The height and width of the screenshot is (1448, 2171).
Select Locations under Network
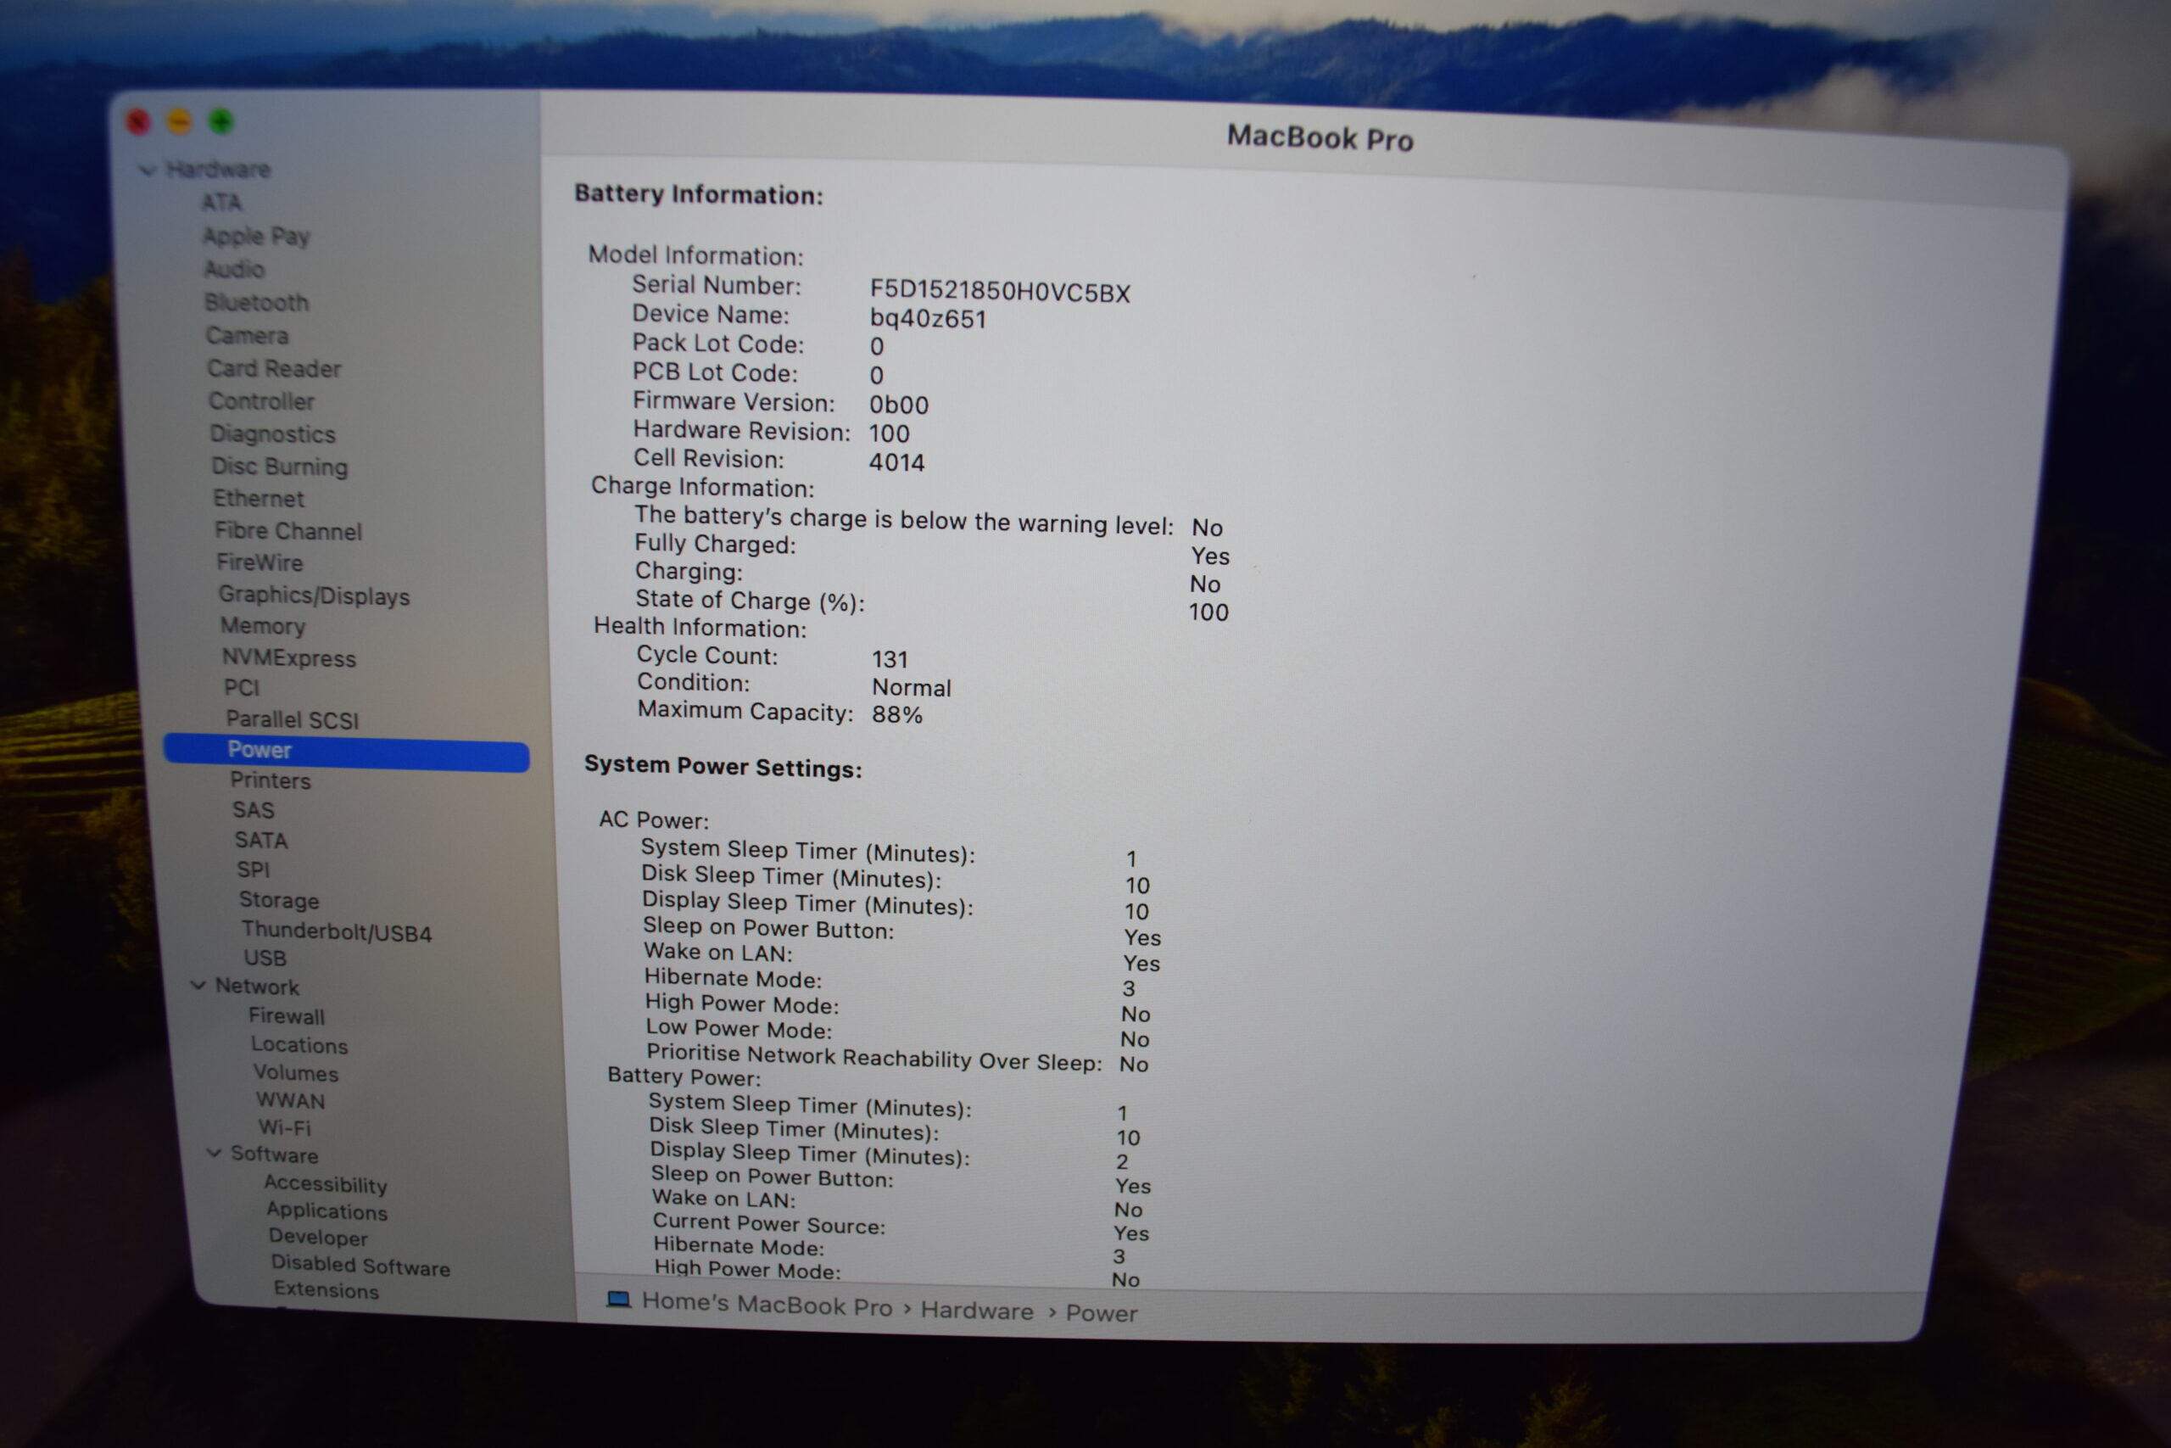299,1044
